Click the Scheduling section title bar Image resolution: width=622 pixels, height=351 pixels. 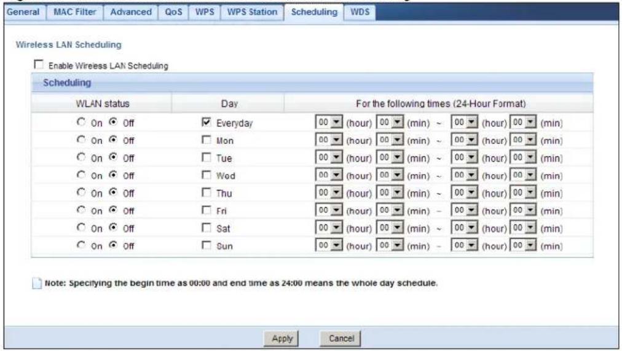(x=313, y=82)
